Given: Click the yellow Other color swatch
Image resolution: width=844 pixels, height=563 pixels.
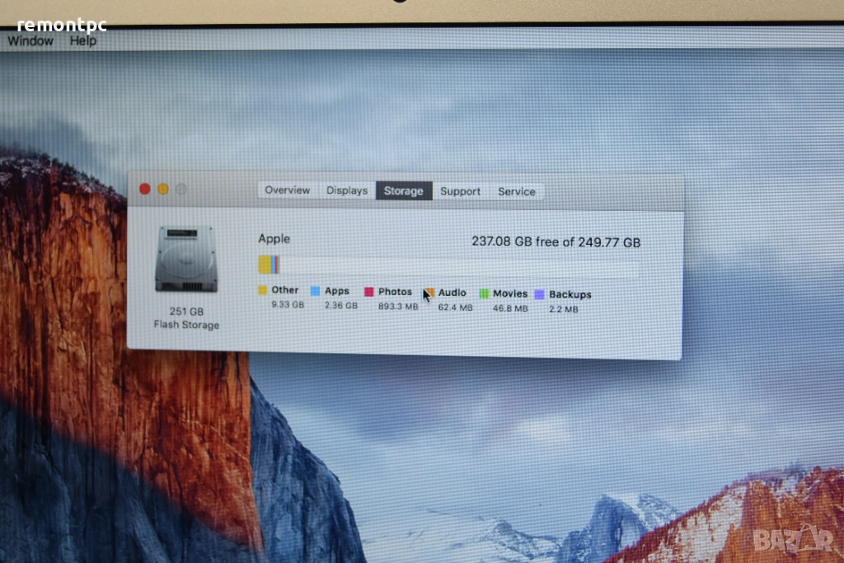Looking at the screenshot, I should click(263, 290).
